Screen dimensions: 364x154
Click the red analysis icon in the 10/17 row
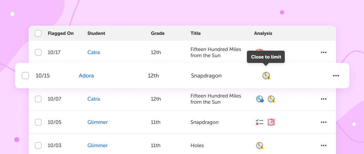click(259, 51)
